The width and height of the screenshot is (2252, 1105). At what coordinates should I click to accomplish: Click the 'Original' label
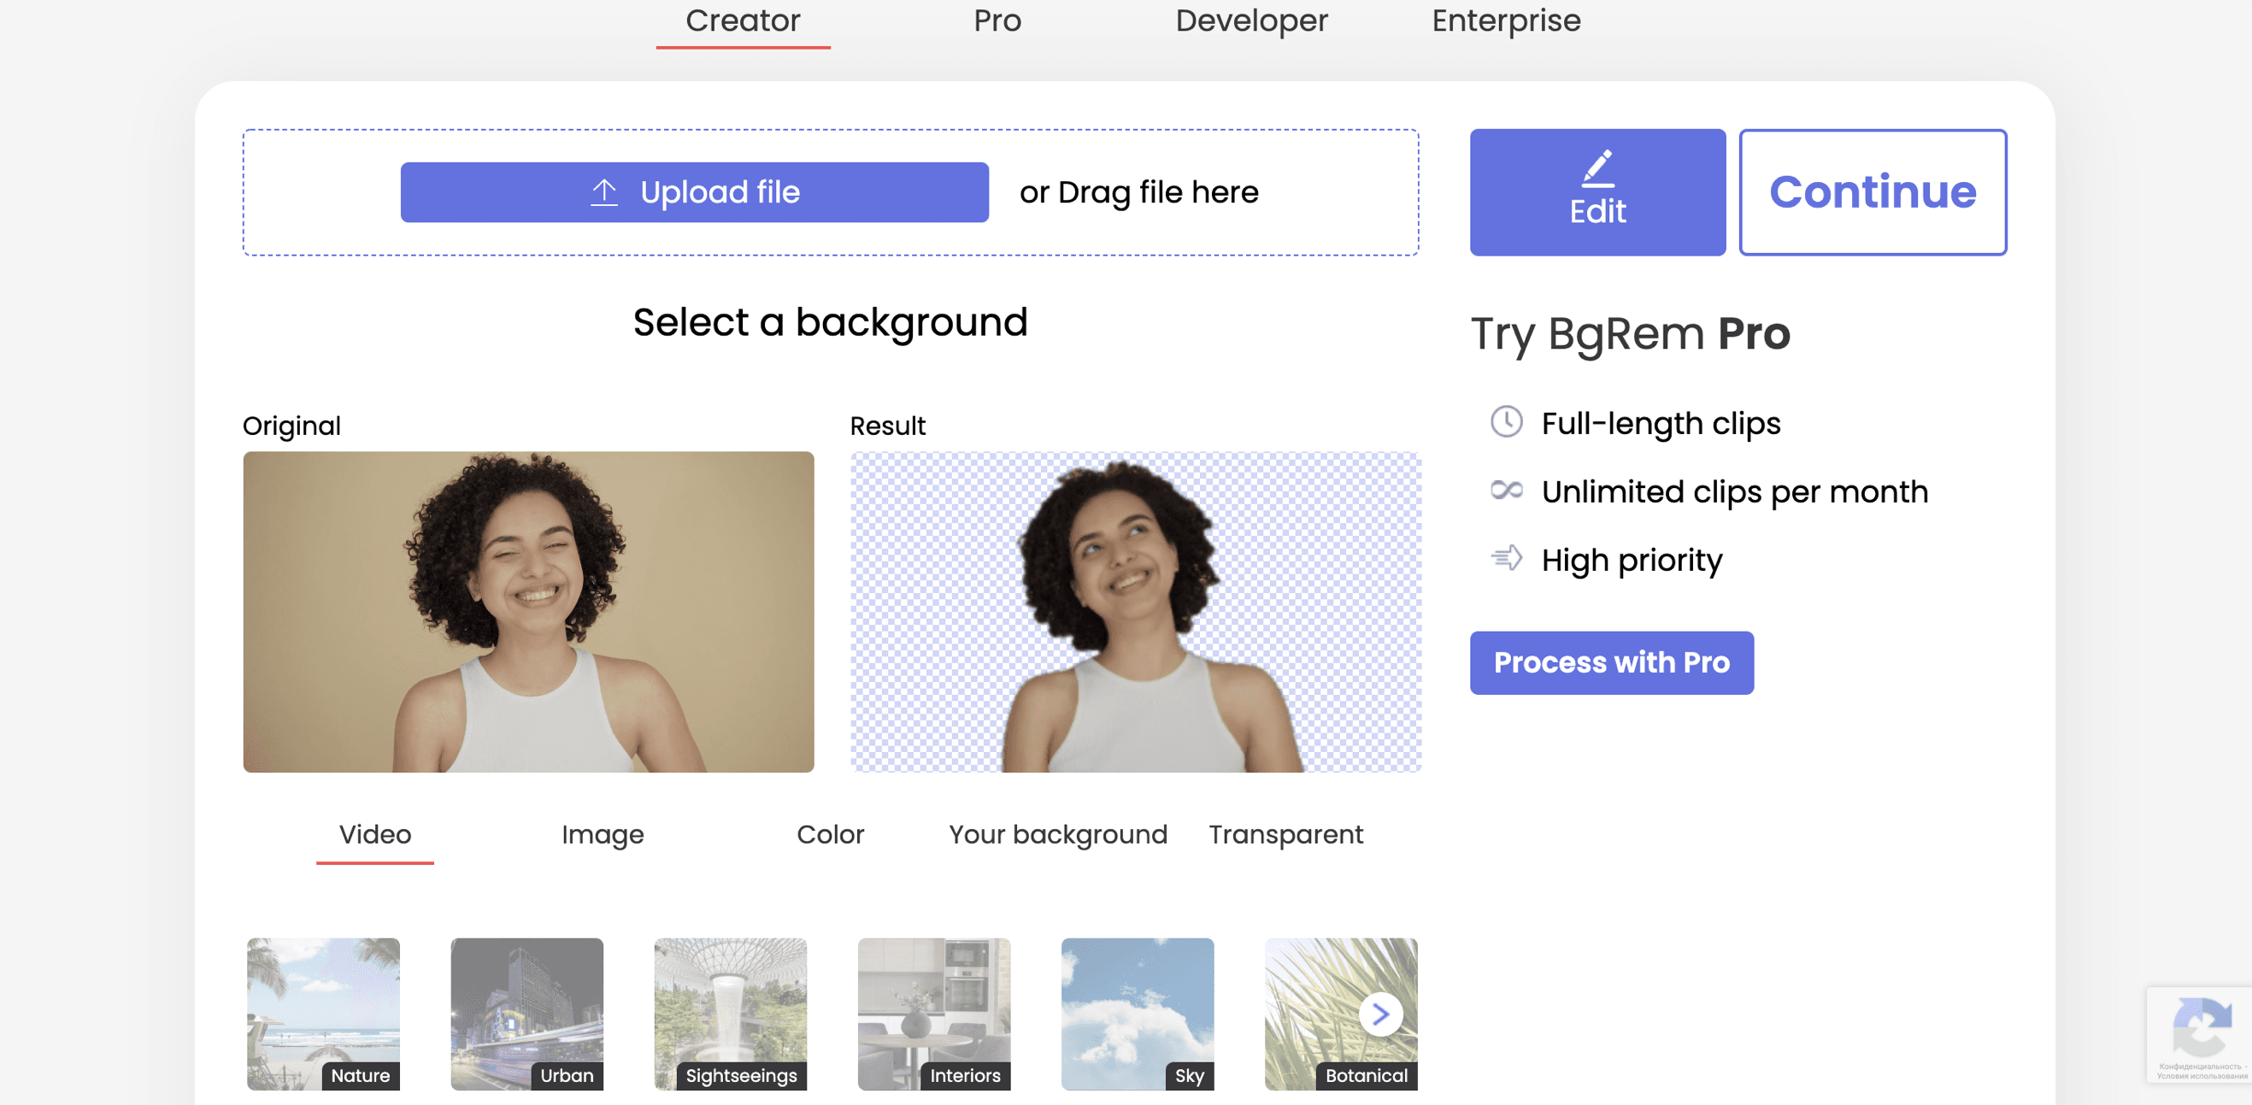click(291, 426)
